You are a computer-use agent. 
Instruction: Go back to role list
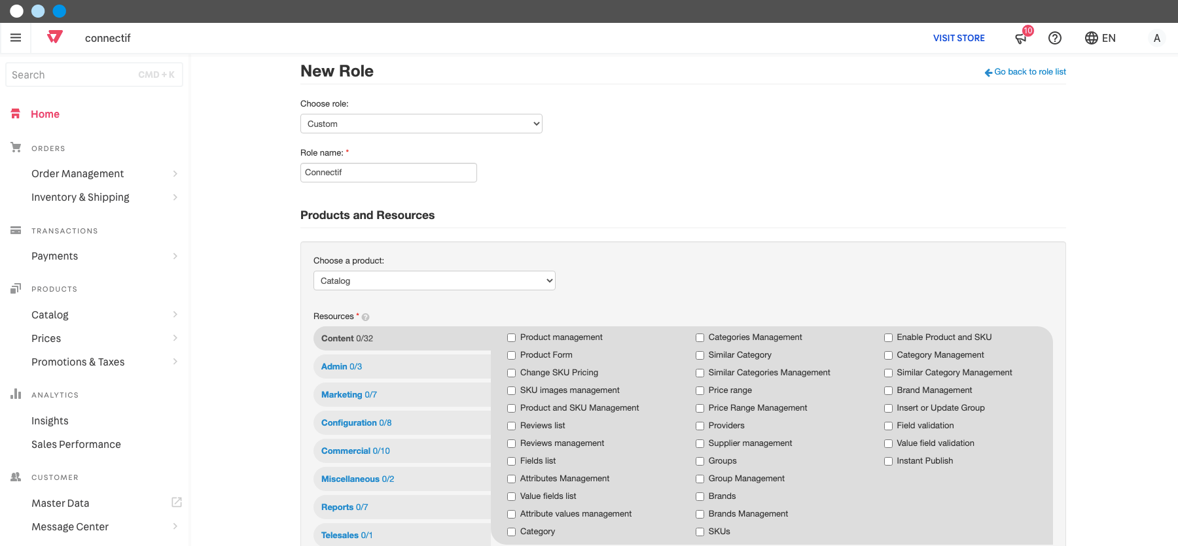click(1026, 72)
